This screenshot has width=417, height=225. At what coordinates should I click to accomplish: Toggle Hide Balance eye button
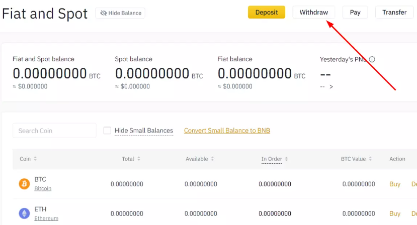[x=120, y=13]
